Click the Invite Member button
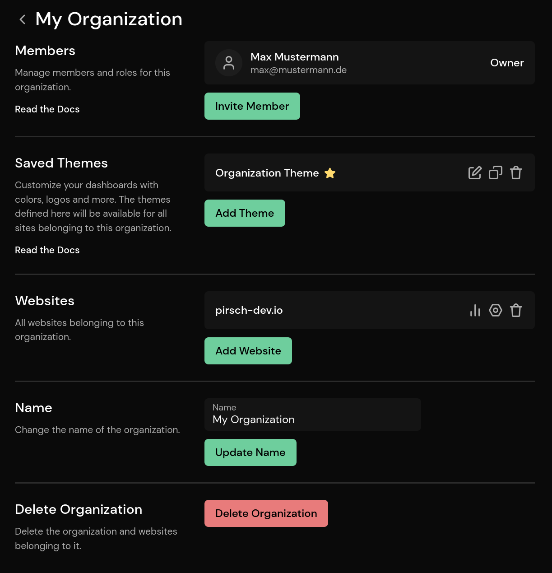The image size is (552, 573). pos(252,106)
